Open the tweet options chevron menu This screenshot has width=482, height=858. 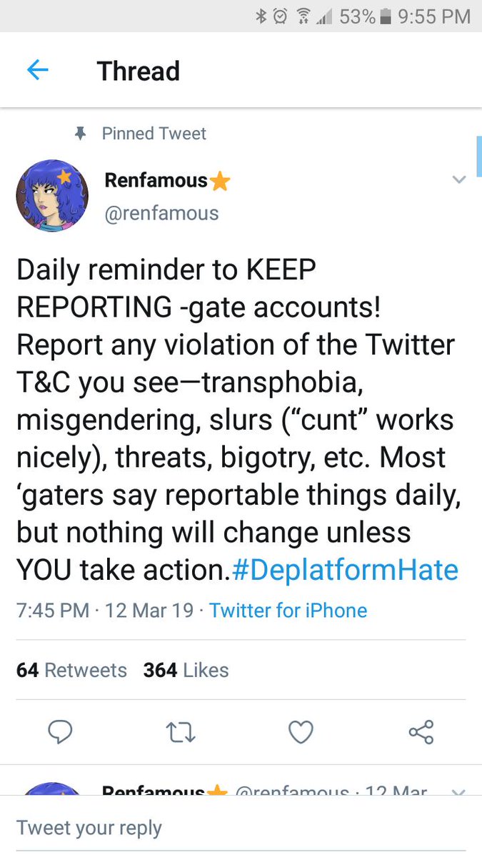pos(459,179)
